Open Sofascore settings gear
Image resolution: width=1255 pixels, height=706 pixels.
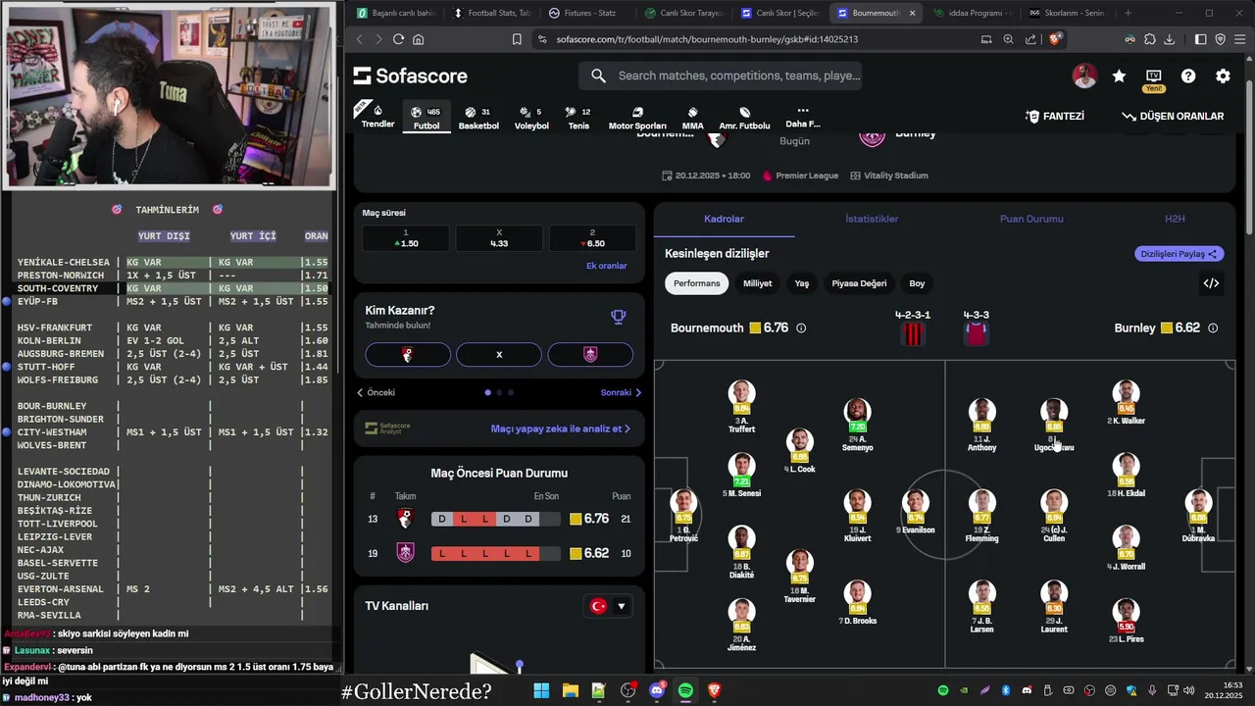point(1223,76)
